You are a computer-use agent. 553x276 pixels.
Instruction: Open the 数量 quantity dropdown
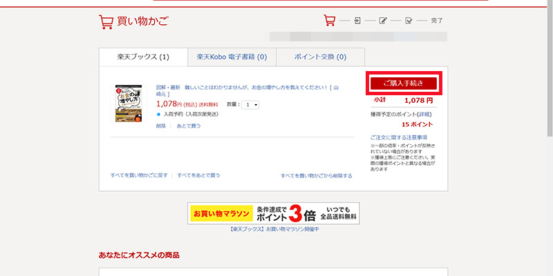252,104
